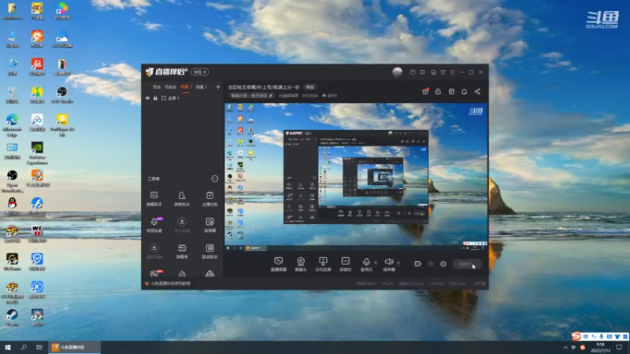Viewport: 630px width, 354px height.
Task: Click the Douyu app taskbar button
Action: click(x=74, y=347)
